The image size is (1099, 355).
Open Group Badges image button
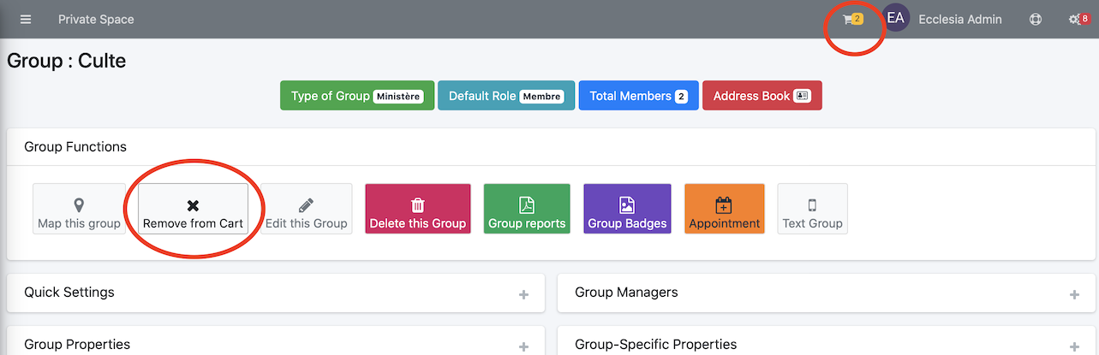[x=627, y=209]
